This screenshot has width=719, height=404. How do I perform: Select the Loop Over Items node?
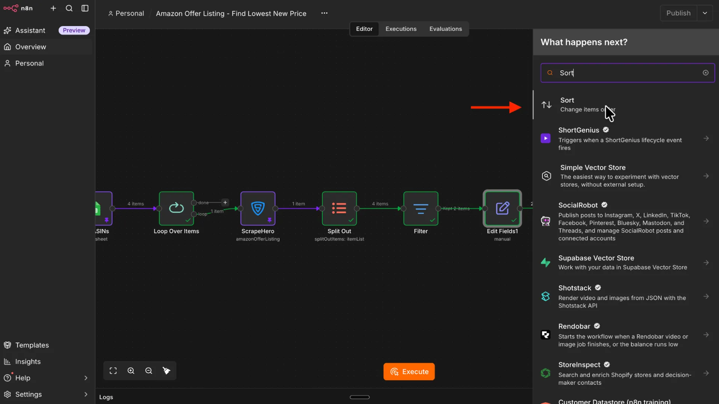point(176,208)
